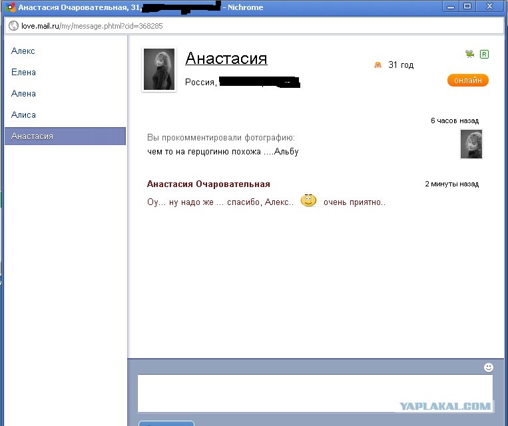Select Елена in the contacts list
The height and width of the screenshot is (426, 508).
coord(24,73)
